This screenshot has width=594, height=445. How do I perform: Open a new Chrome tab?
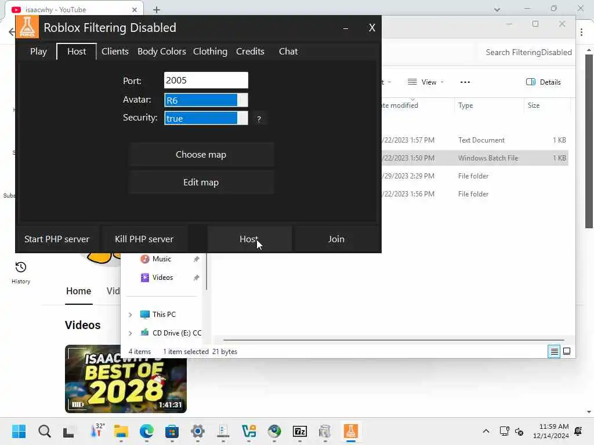click(157, 10)
